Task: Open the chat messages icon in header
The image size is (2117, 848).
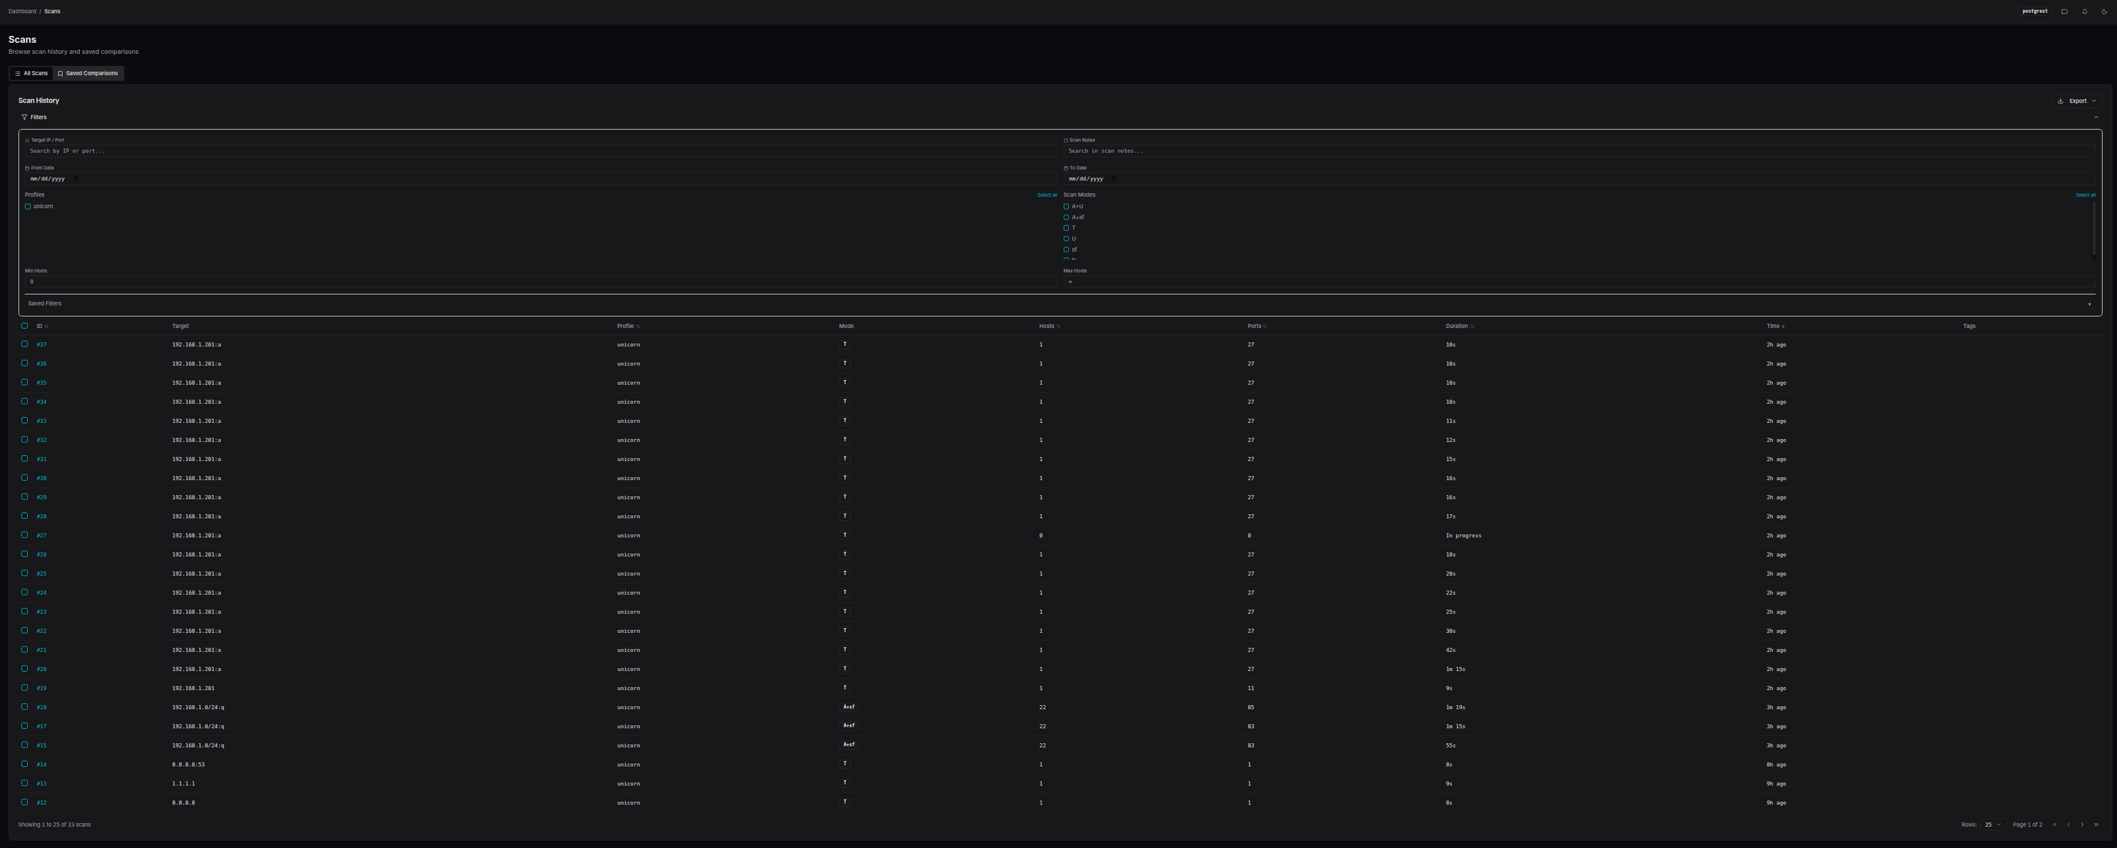Action: click(x=2064, y=12)
